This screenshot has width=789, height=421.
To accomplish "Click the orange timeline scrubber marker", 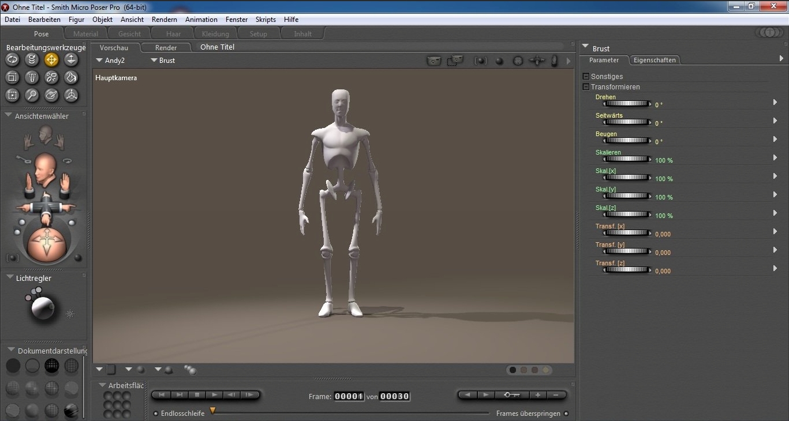I will click(212, 411).
